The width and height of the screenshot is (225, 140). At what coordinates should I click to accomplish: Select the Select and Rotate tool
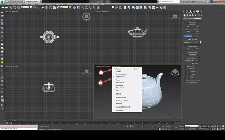pyautogui.click(x=50, y=8)
